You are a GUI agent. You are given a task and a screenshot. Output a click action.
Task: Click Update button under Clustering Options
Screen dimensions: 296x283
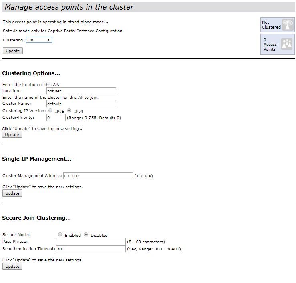pyautogui.click(x=12, y=134)
